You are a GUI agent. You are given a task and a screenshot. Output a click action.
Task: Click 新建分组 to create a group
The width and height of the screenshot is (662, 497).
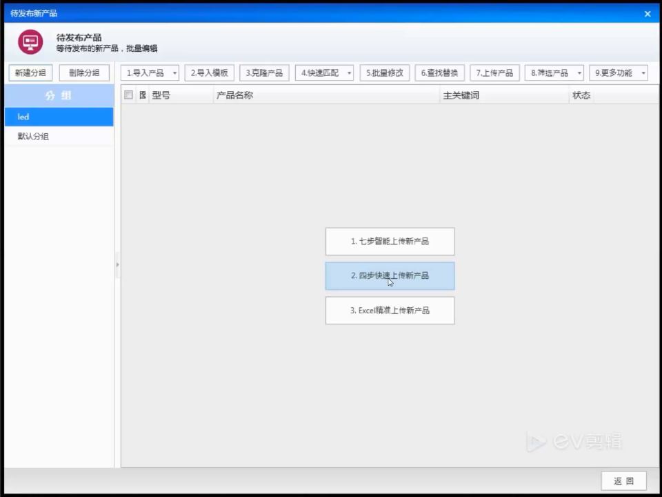click(30, 72)
